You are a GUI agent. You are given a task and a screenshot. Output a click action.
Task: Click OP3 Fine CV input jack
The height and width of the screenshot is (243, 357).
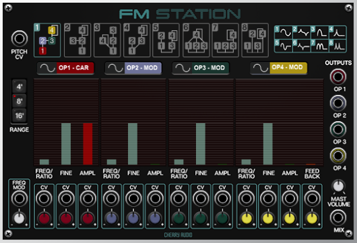pos(201,199)
